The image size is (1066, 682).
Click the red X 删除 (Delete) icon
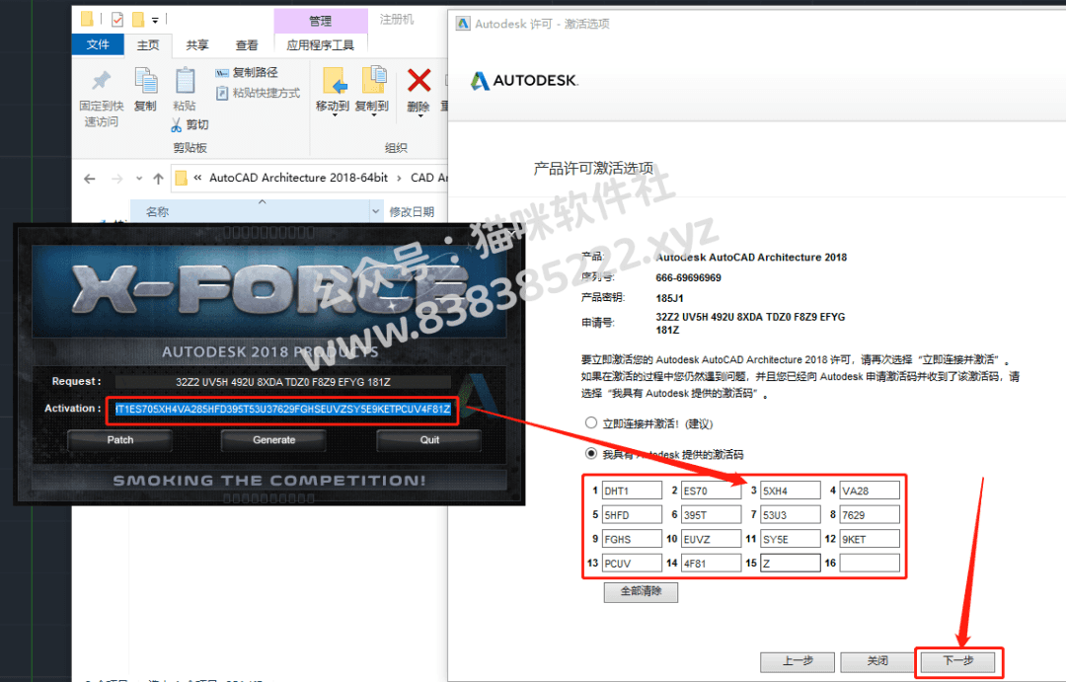pyautogui.click(x=419, y=80)
